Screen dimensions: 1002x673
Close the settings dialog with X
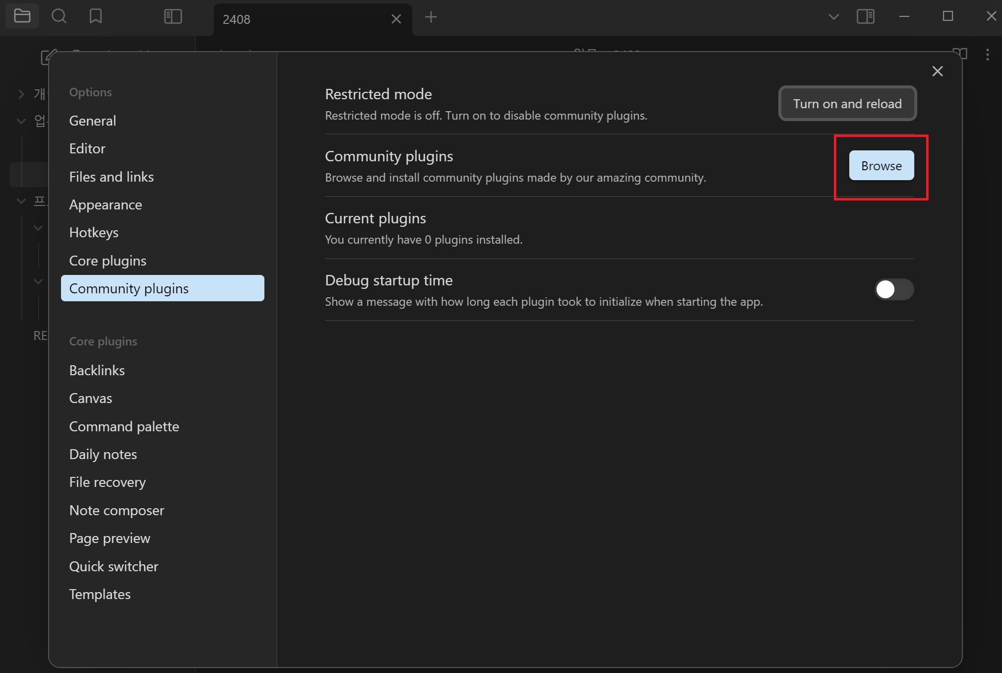tap(937, 71)
